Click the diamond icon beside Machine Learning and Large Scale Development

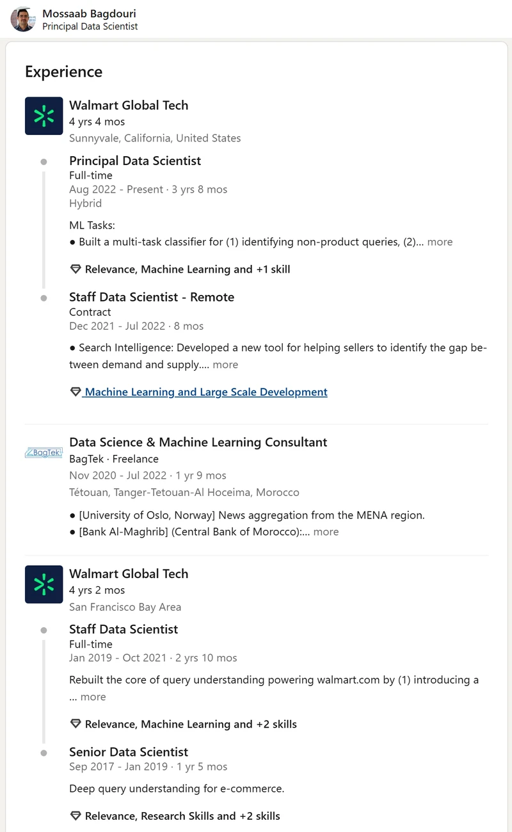tap(76, 392)
